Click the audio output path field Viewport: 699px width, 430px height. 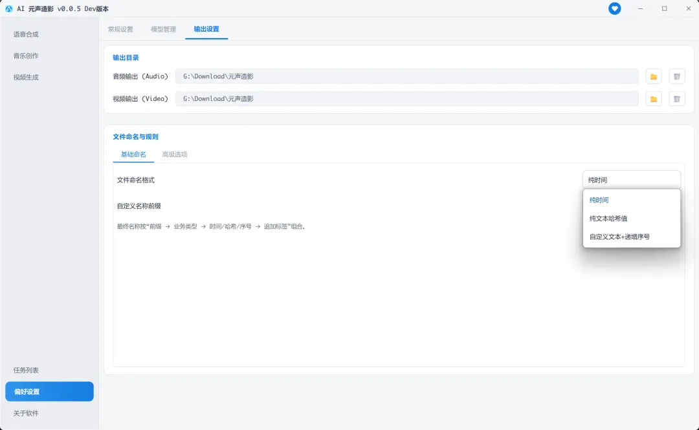click(406, 76)
